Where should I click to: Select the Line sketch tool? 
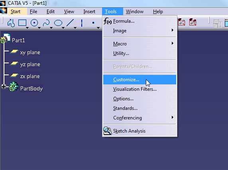(x=70, y=23)
